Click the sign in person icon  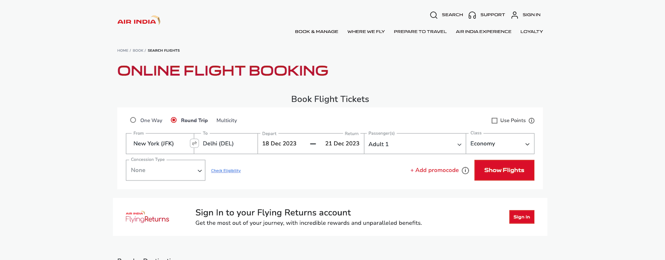515,15
